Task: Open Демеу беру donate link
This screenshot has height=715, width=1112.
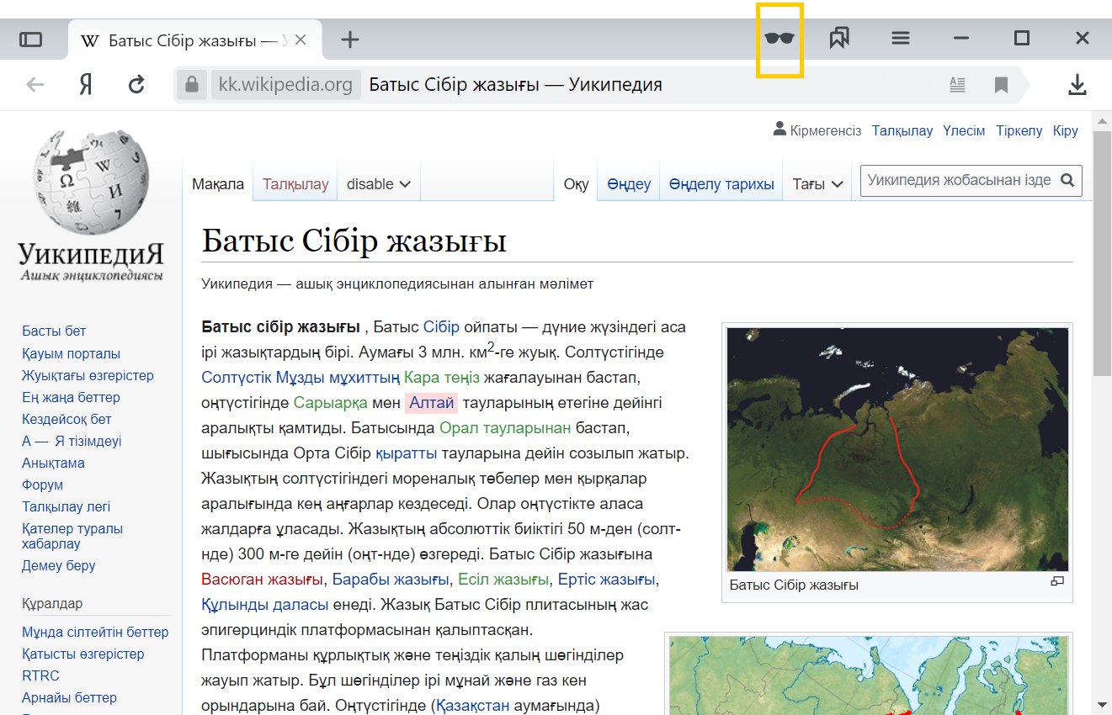Action: pos(58,565)
